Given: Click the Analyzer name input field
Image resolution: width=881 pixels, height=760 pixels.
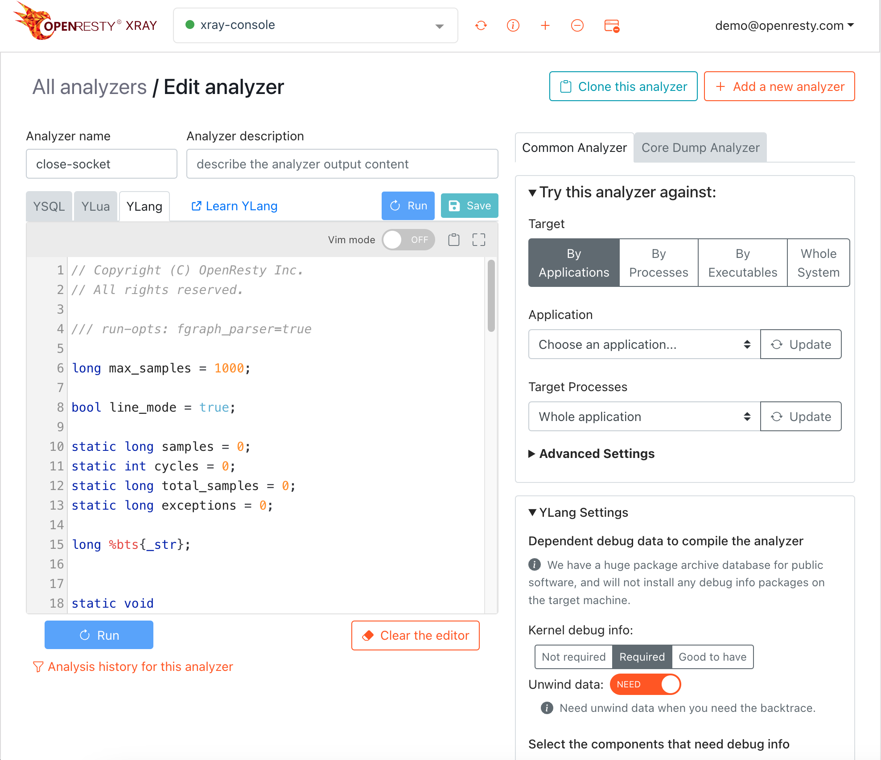Looking at the screenshot, I should click(102, 164).
